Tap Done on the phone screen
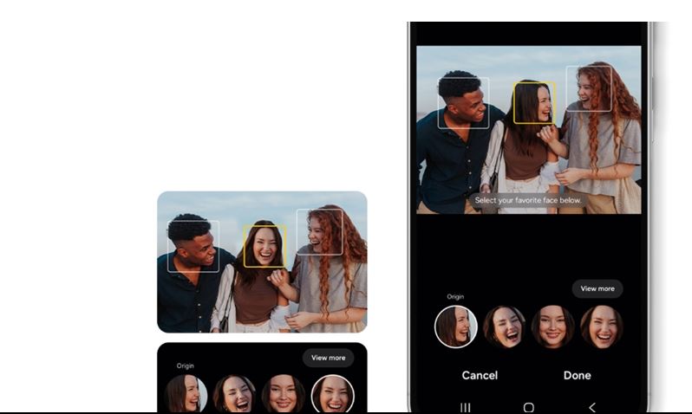The height and width of the screenshot is (414, 692). 577,375
